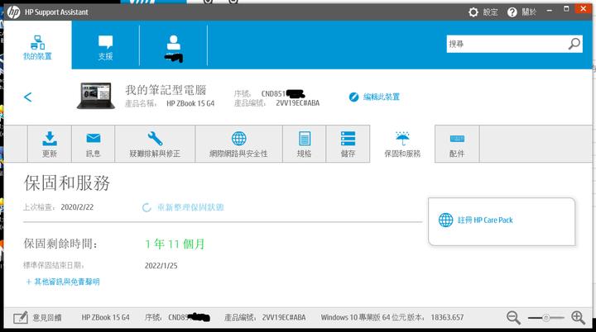Image resolution: width=596 pixels, height=332 pixels.
Task: Open the 我的裝置 tab
Action: coord(37,45)
